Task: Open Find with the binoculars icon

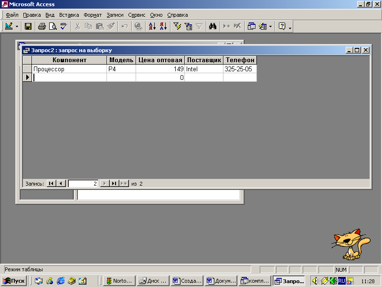Action: pyautogui.click(x=212, y=26)
